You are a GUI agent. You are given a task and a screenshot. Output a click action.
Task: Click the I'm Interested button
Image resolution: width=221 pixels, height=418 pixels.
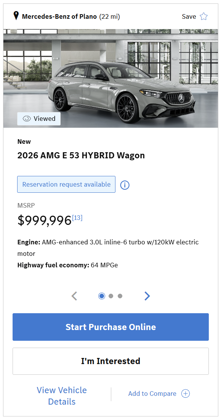pyautogui.click(x=110, y=361)
